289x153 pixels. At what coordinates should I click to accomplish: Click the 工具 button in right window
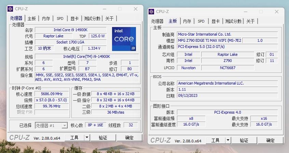pyautogui.click(x=216, y=140)
